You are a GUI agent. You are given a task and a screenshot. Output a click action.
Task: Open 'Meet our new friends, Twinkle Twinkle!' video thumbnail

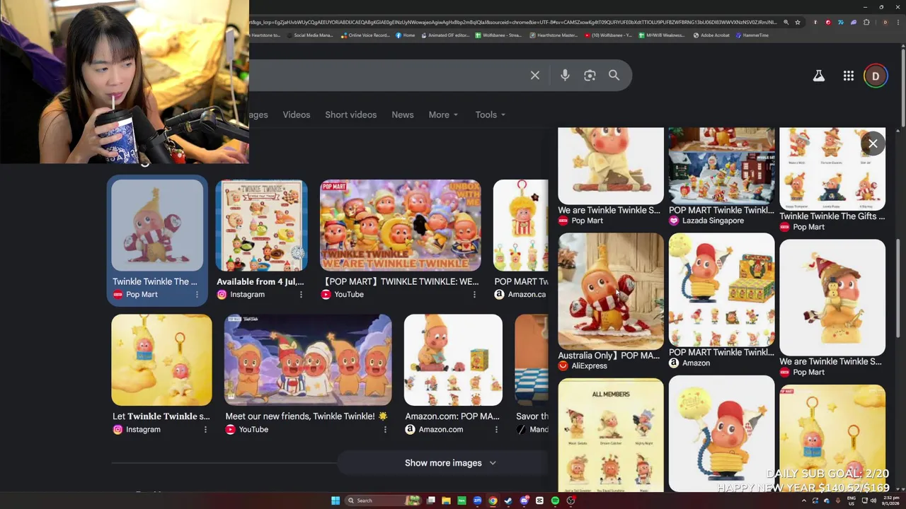point(308,360)
